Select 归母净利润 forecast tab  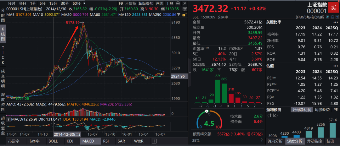302,110
